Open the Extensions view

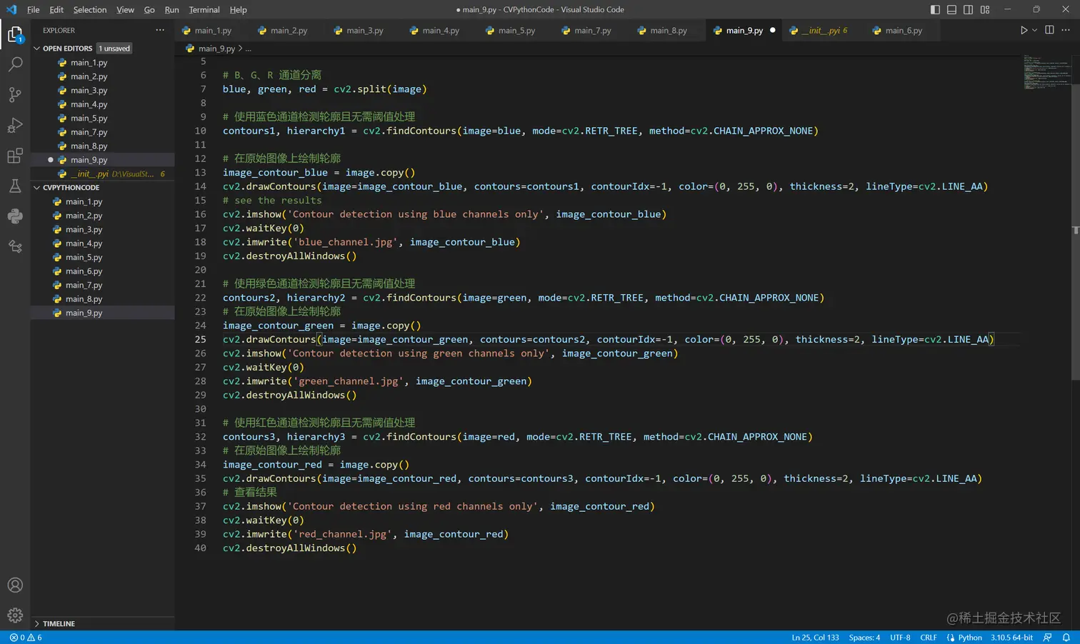pos(15,156)
